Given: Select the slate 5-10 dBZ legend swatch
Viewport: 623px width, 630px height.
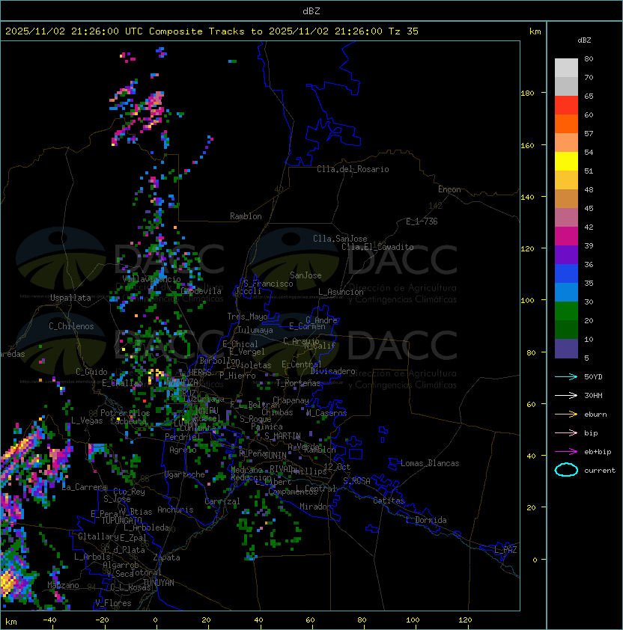Looking at the screenshot, I should (x=566, y=349).
